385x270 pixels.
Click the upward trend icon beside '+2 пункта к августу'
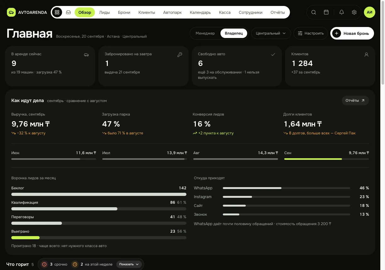click(195, 133)
